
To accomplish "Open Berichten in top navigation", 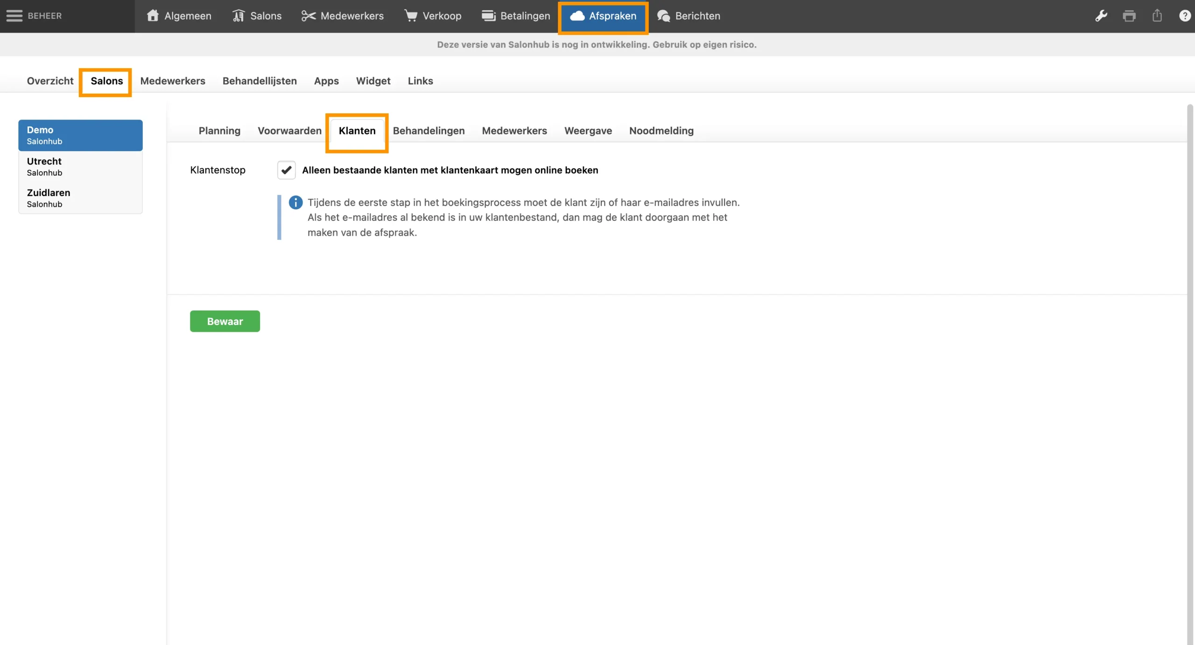I will click(x=689, y=16).
